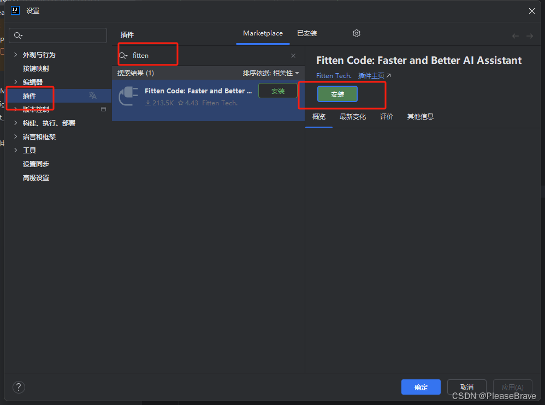Open the plugin settings gear icon
Screen dimensions: 545x405
(x=356, y=33)
